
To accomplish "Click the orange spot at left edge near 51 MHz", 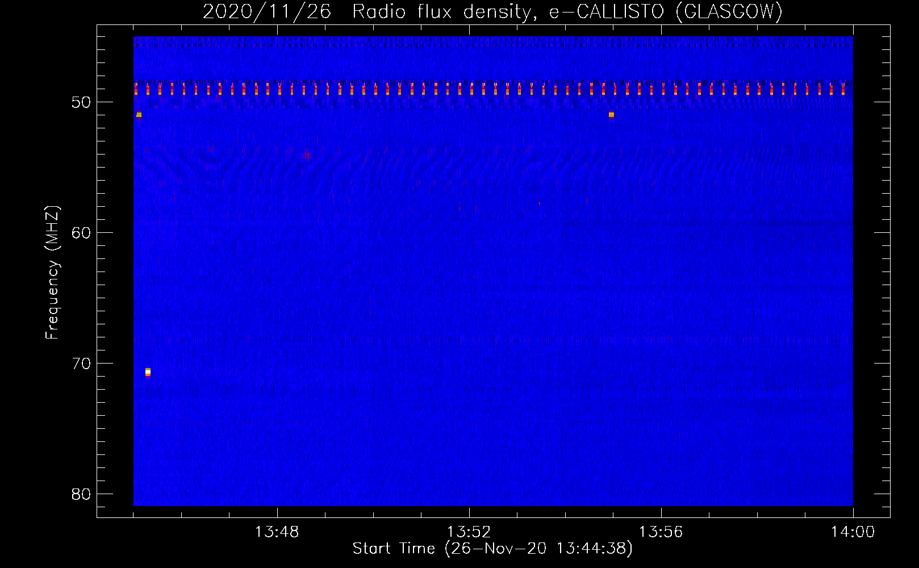I will coord(139,115).
